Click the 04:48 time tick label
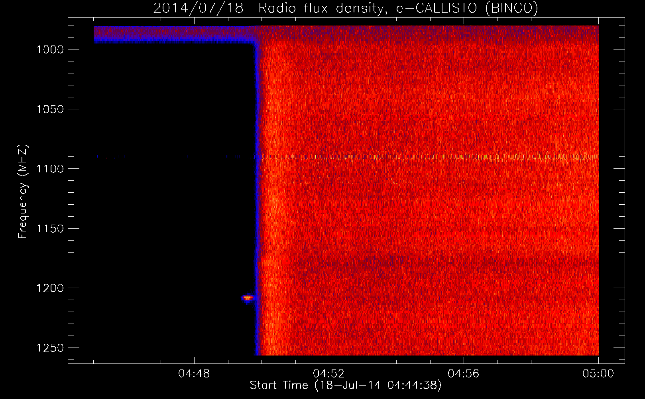Viewport: 645px width, 399px height. (x=194, y=374)
